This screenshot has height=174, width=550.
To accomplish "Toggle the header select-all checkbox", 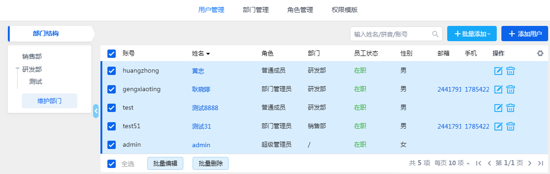I will [112, 54].
